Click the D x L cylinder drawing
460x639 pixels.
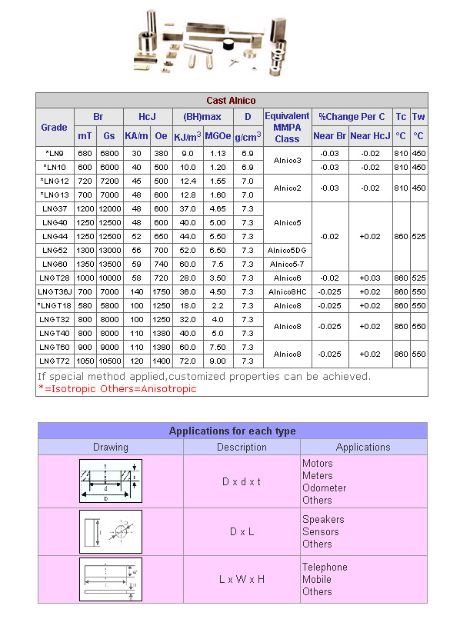pos(111,531)
